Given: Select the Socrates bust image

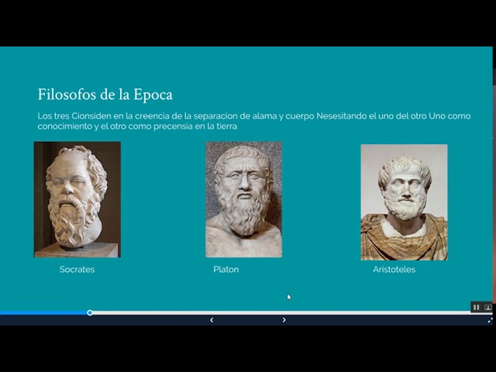Looking at the screenshot, I should point(77,200).
